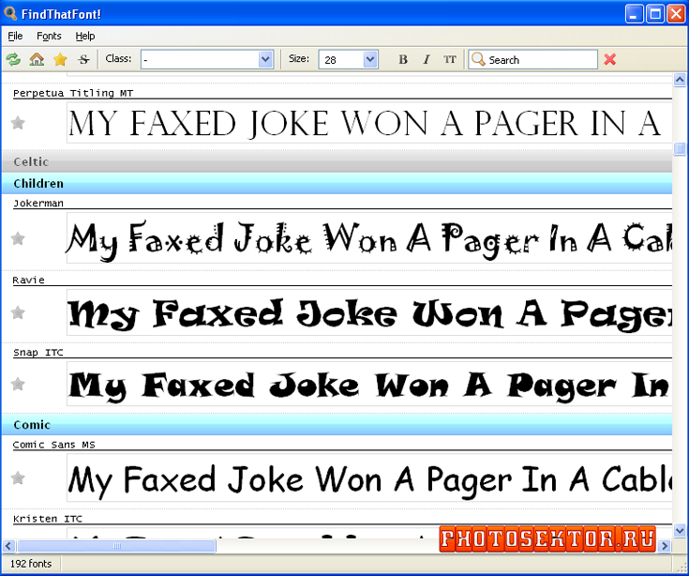Click the home icon in toolbar

click(37, 59)
